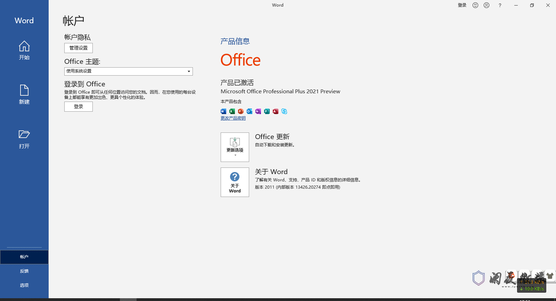Click the Word app icon in product list
This screenshot has width=556, height=301.
click(x=223, y=111)
